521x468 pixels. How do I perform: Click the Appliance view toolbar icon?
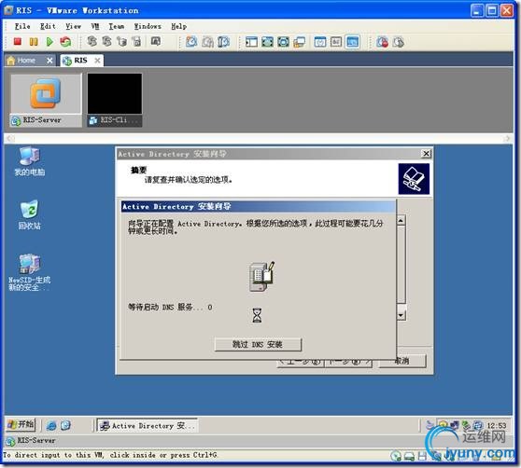point(336,42)
